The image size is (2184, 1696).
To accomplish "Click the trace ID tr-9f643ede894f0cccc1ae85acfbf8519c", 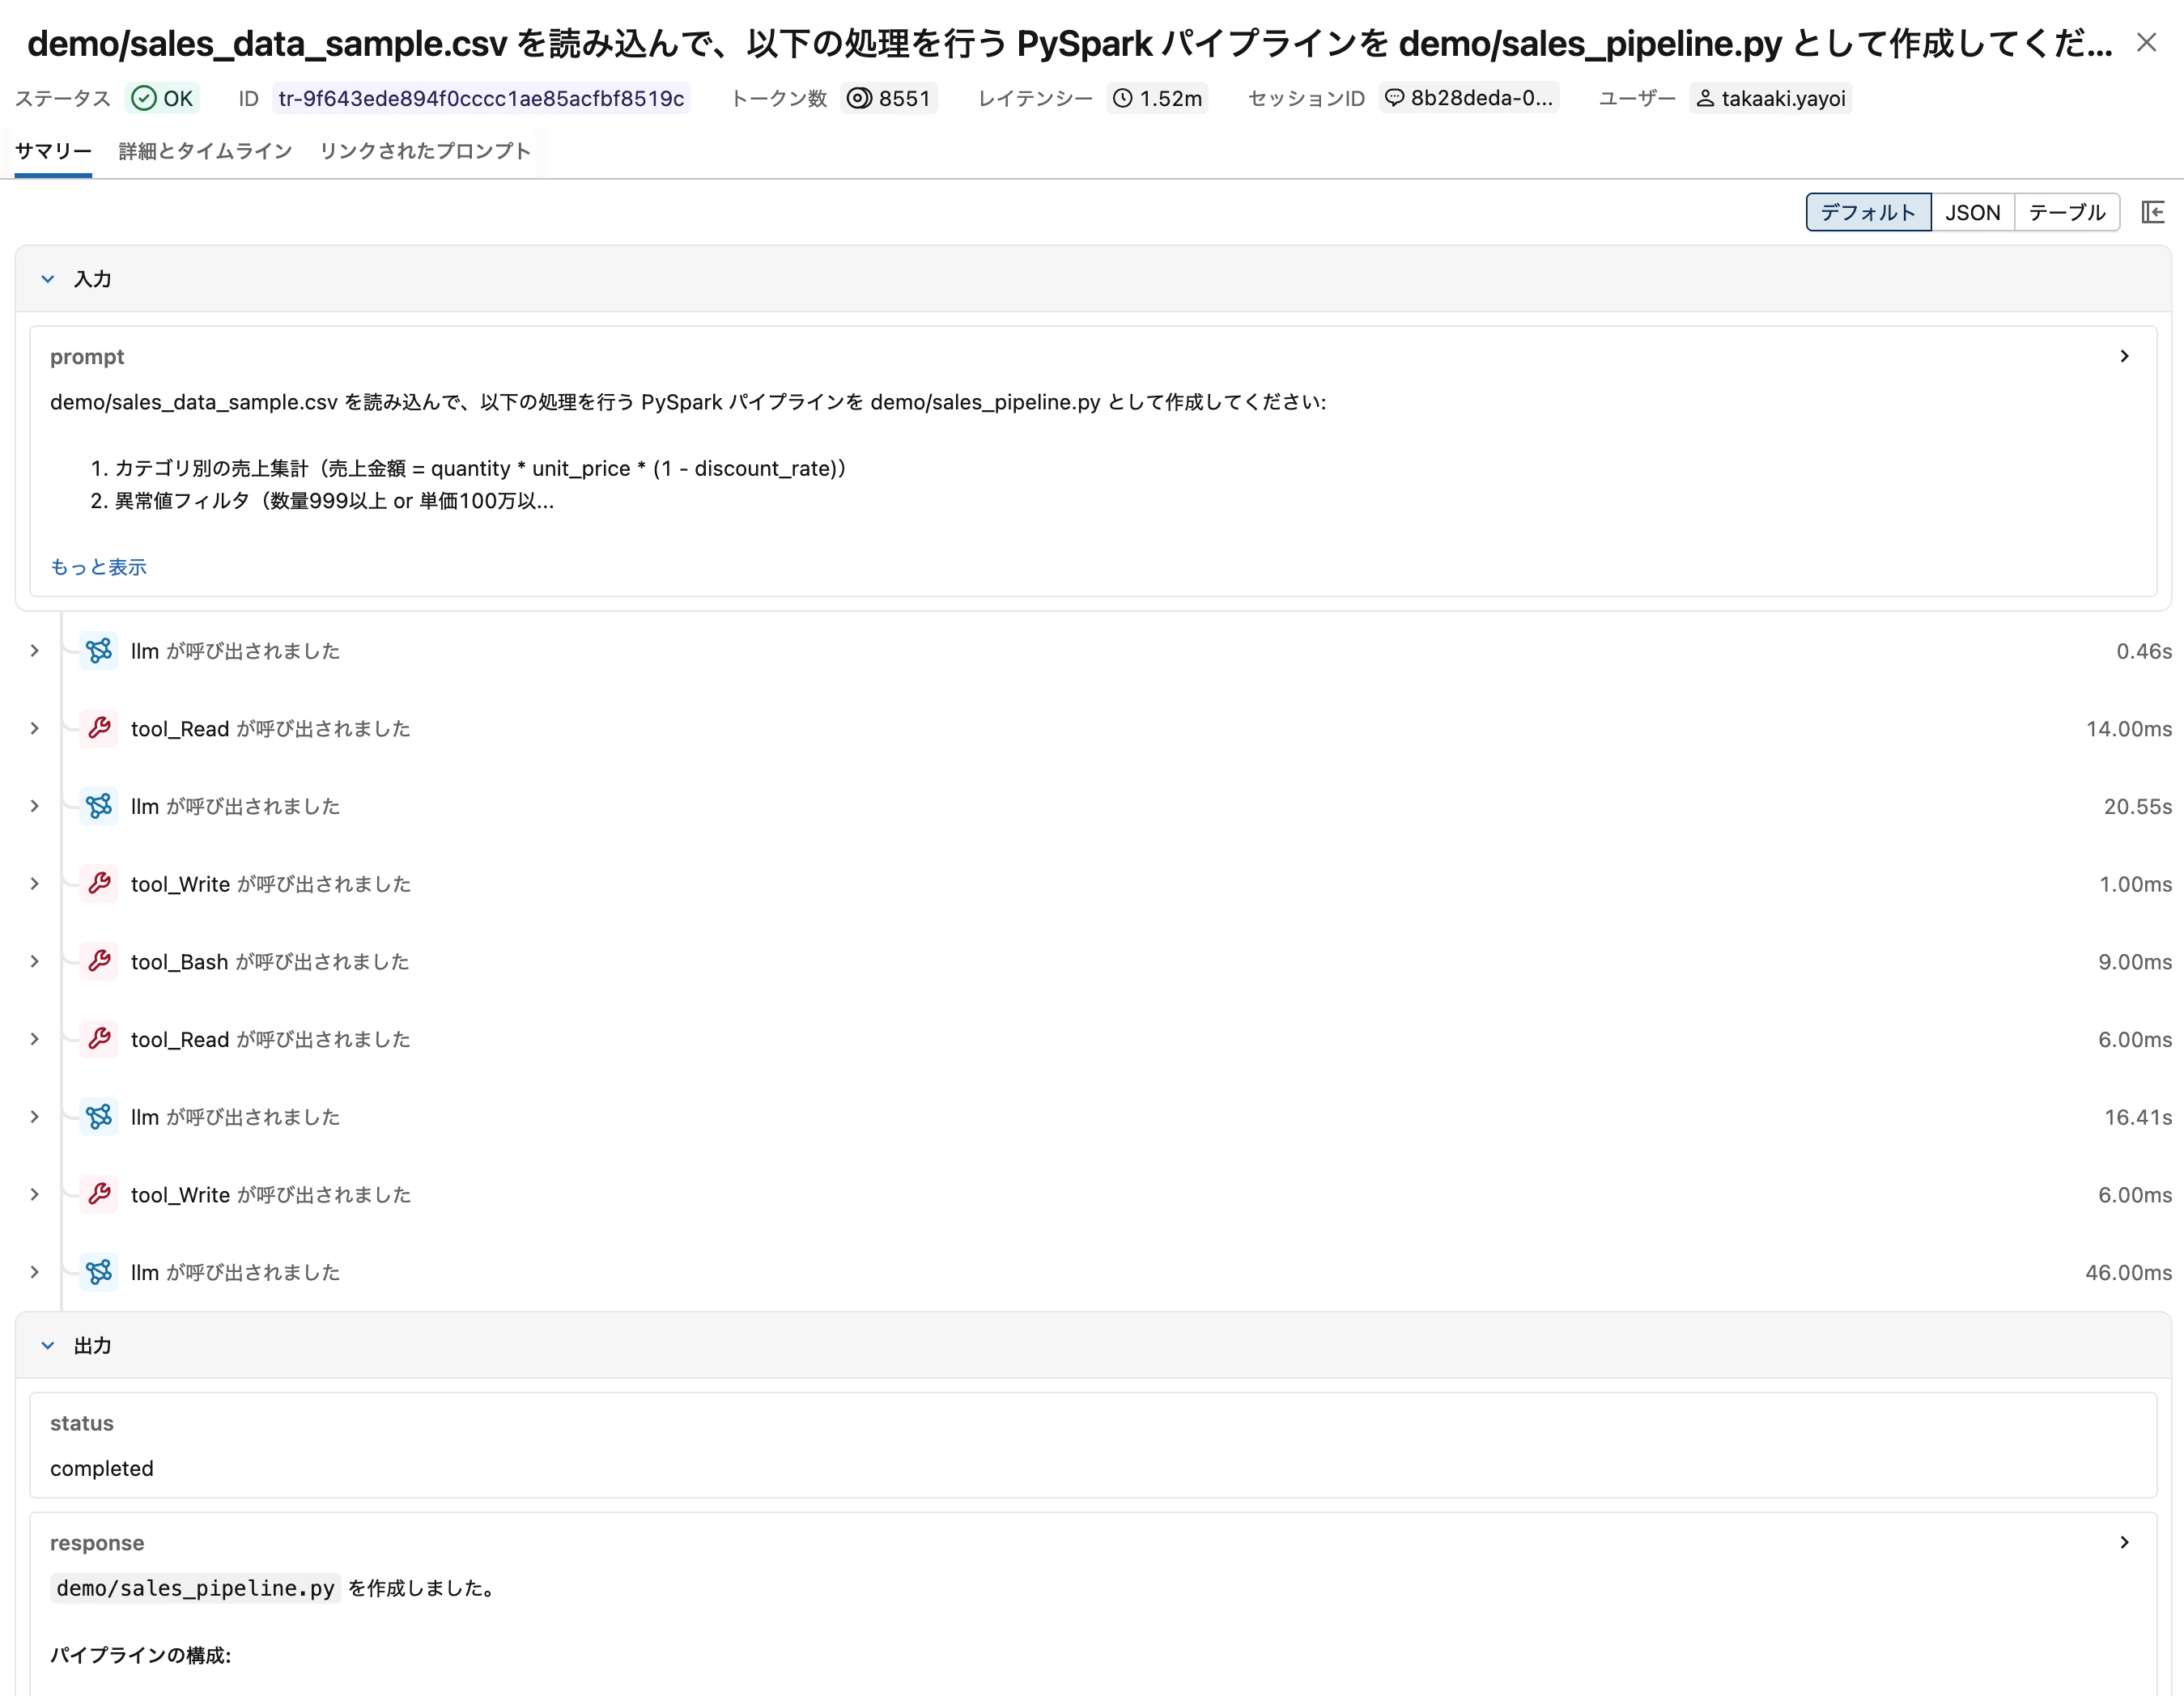I will click(x=481, y=98).
